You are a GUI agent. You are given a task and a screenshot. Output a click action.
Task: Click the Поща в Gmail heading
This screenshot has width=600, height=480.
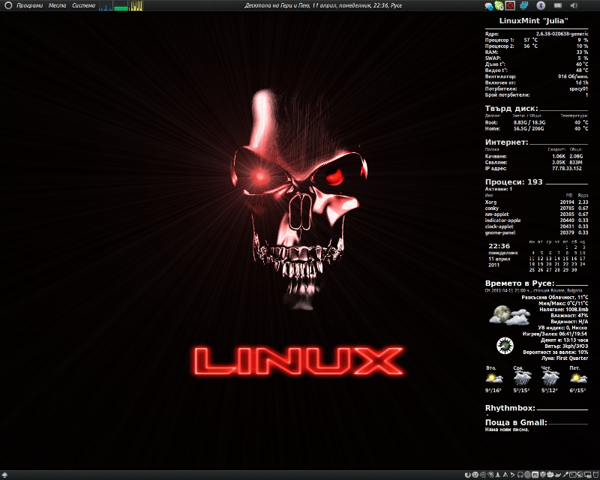point(516,422)
